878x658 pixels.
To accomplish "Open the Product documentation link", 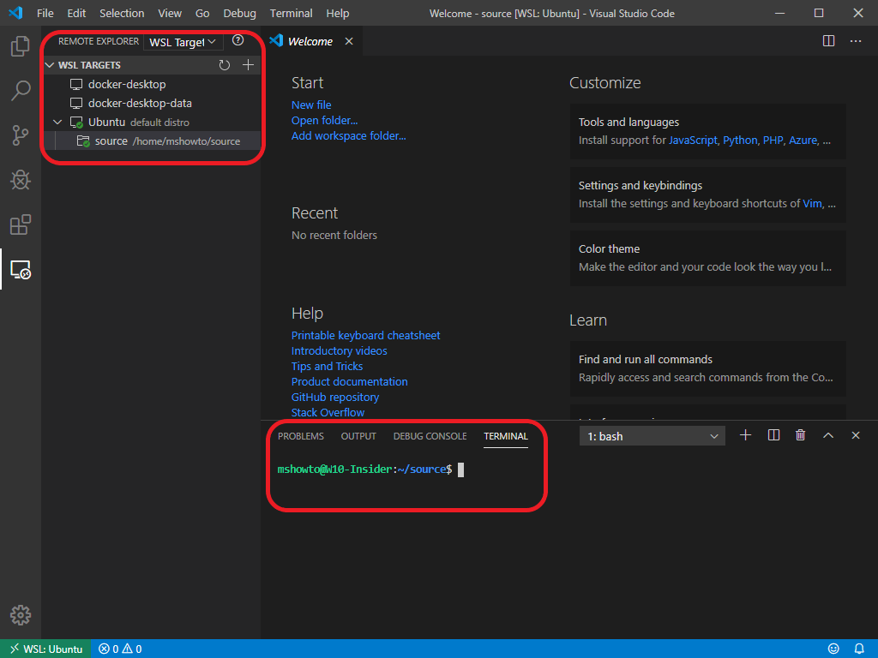I will coord(350,381).
